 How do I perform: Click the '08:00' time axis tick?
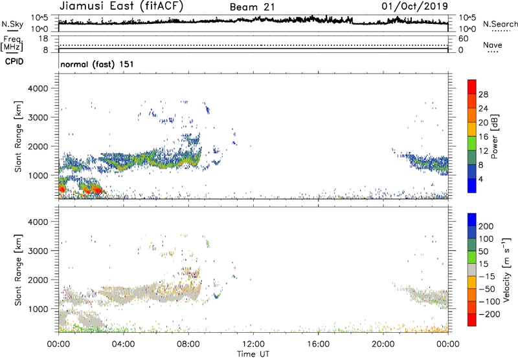pos(188,344)
